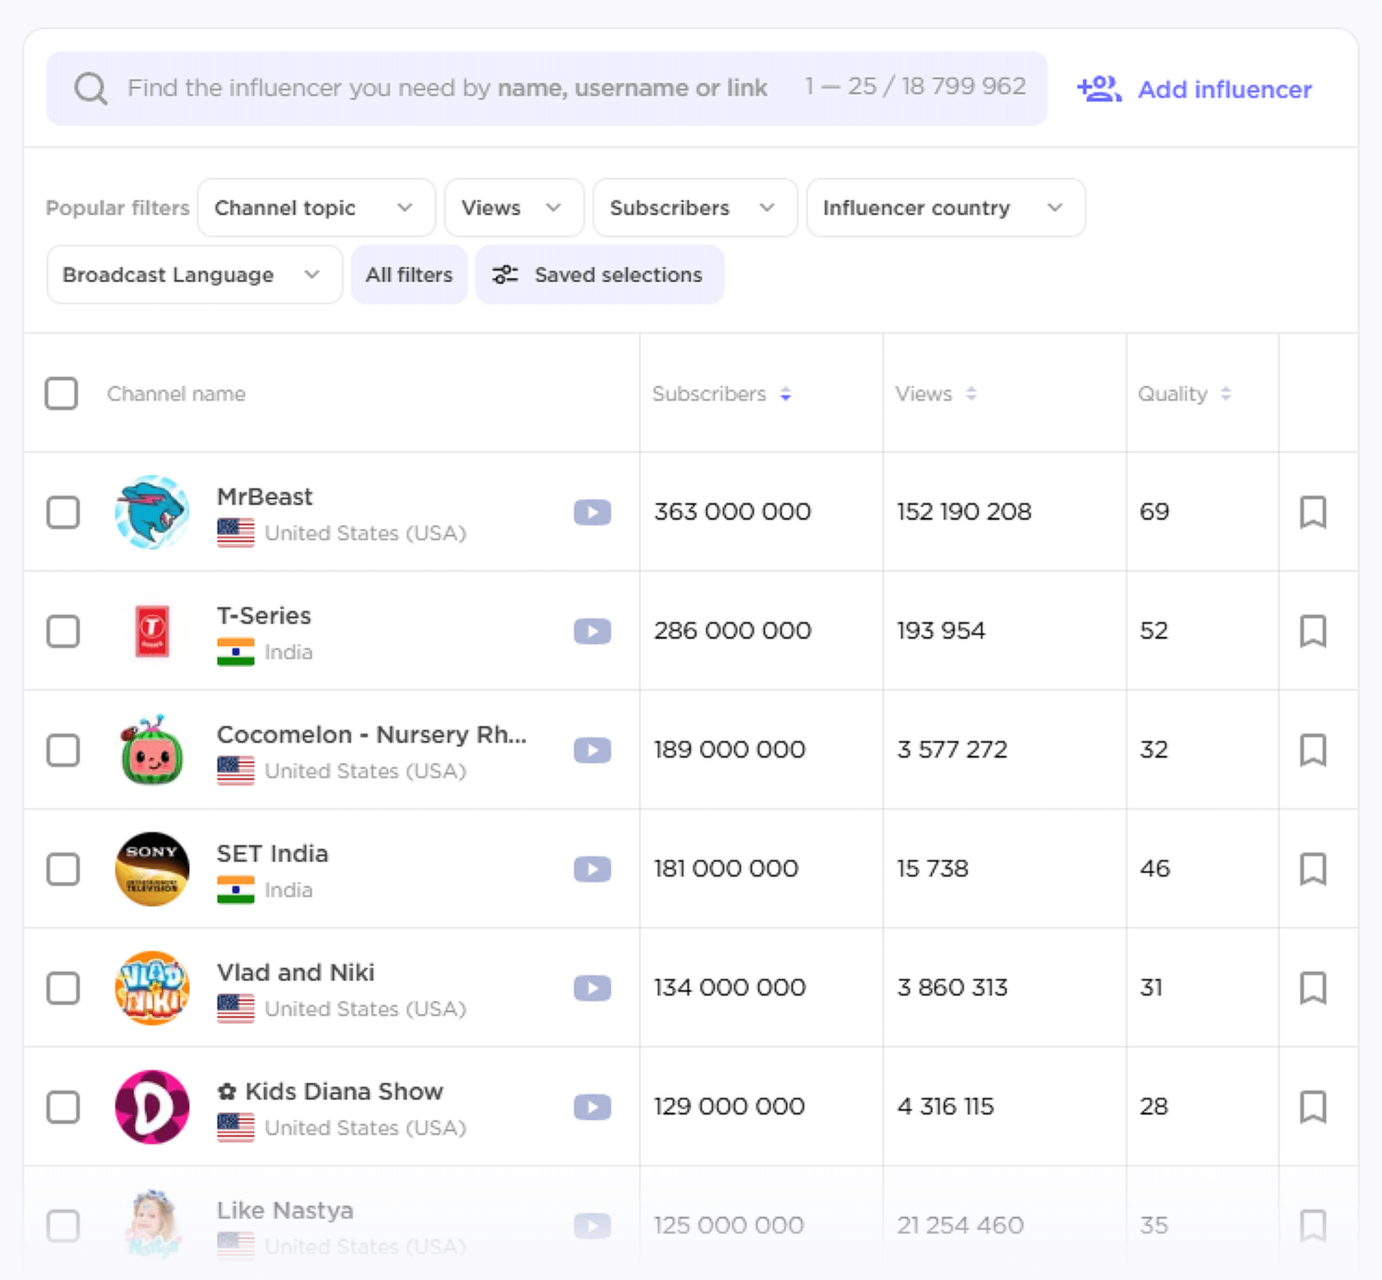
Task: Click the Kids Diana Show avatar
Action: point(153,1107)
